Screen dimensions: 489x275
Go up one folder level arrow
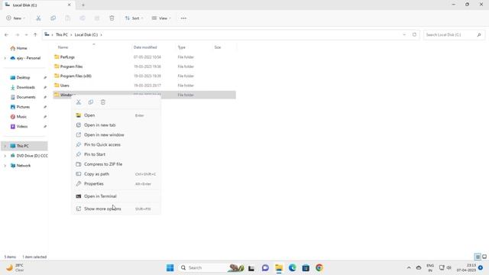[35, 34]
